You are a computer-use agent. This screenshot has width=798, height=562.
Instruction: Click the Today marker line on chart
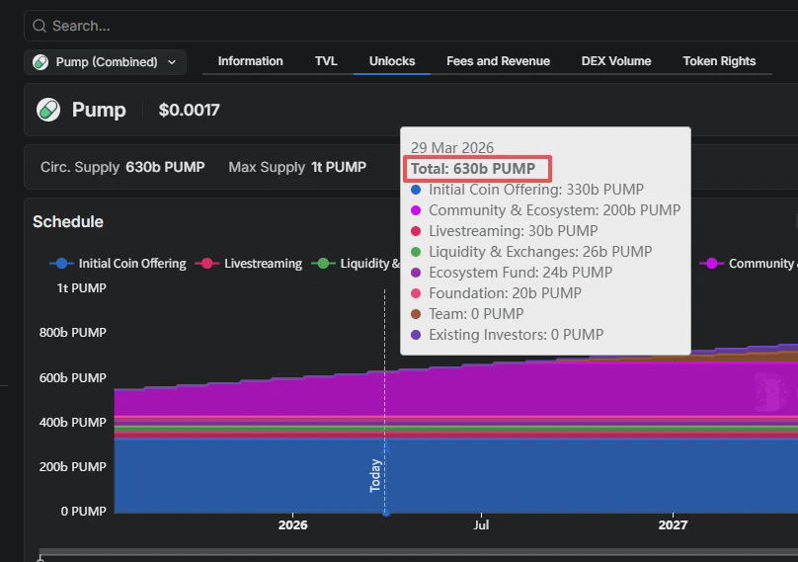coord(385,402)
